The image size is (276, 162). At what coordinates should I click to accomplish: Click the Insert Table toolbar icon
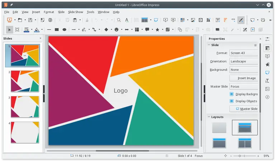pos(182,20)
